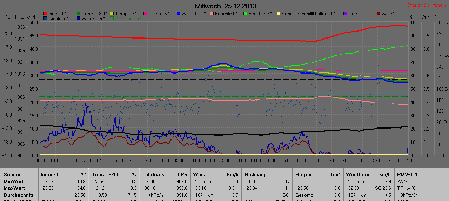Click the Temp. +200 minimum time 23:54

[x=99, y=181]
